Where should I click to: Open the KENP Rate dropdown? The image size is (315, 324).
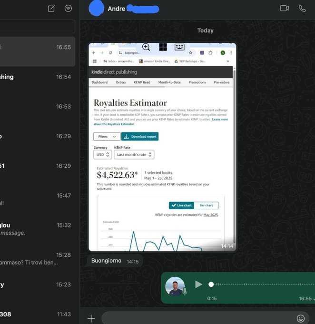pos(134,154)
